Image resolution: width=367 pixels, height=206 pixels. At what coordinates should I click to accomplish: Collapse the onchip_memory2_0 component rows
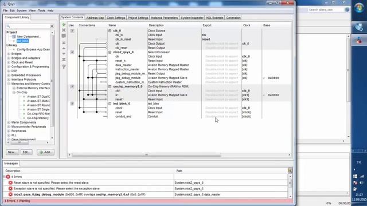[110, 86]
